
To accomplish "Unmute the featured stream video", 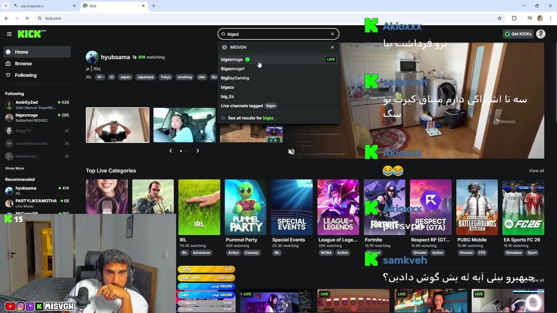I will pos(292,152).
